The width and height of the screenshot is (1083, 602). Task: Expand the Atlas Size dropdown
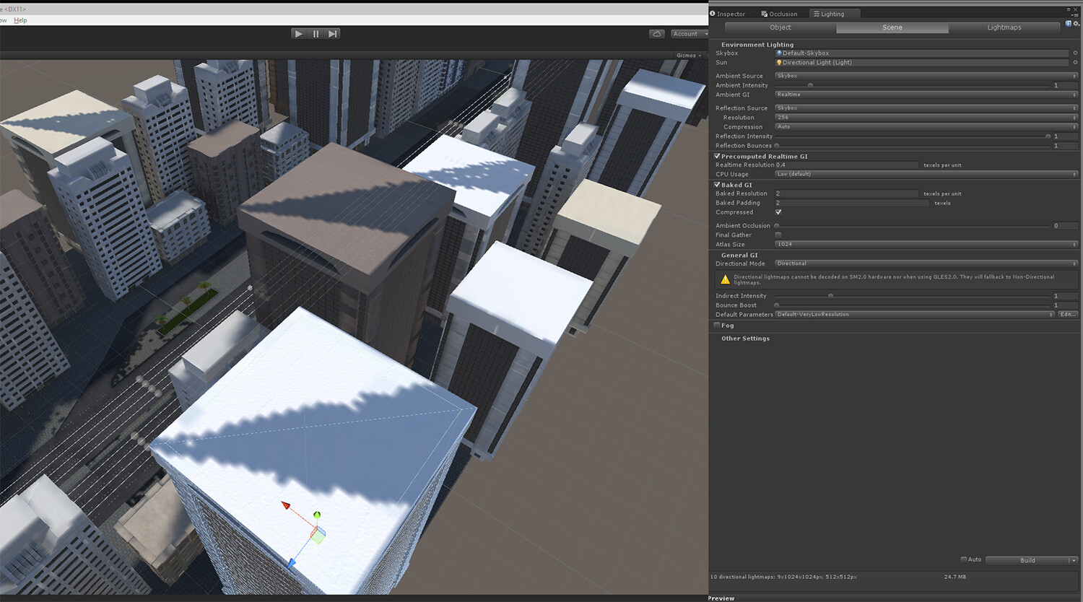tap(926, 245)
